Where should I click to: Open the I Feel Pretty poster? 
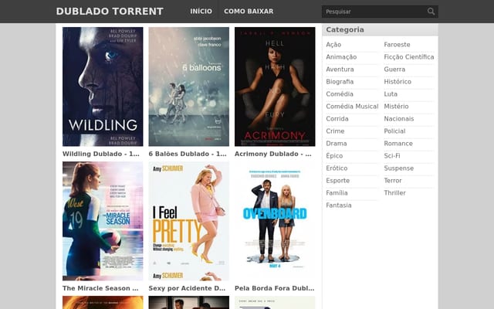point(188,221)
